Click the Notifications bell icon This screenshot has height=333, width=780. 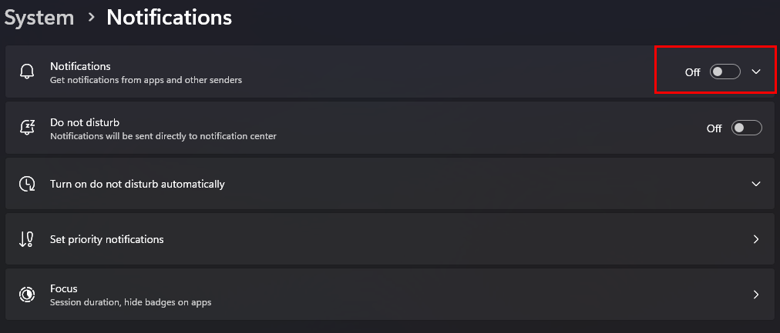[x=27, y=72]
